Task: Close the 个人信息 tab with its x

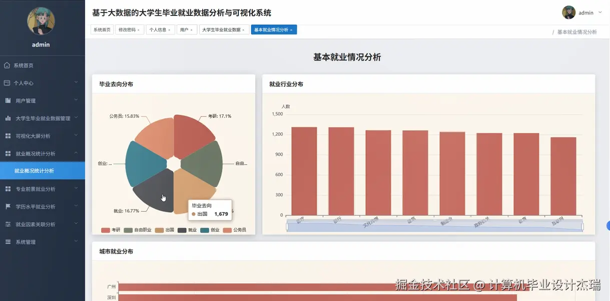Action: click(169, 30)
